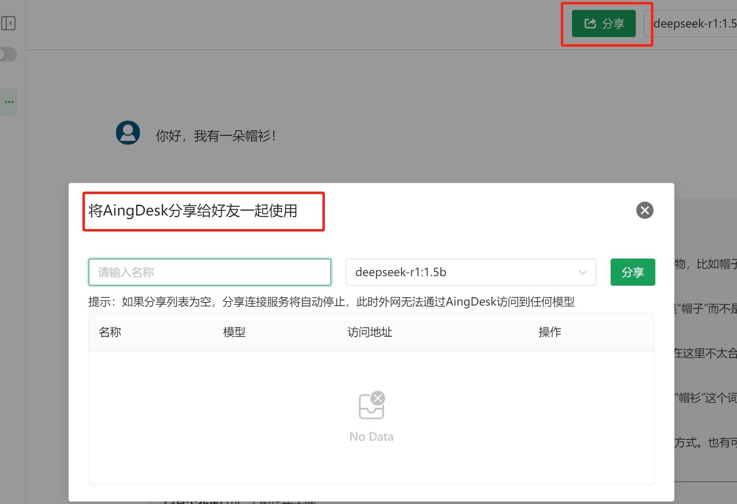
Task: Click the 操作 column header
Action: pyautogui.click(x=550, y=332)
